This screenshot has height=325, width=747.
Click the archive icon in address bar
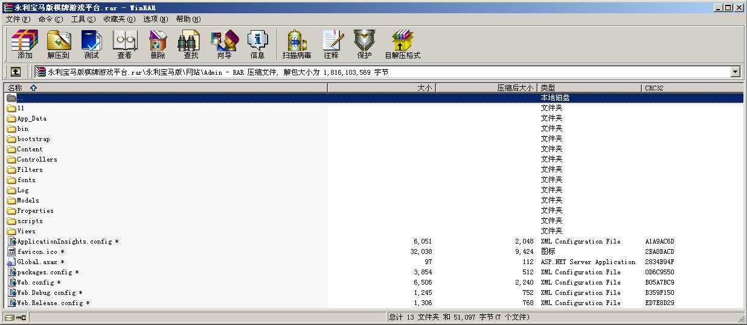[x=41, y=72]
